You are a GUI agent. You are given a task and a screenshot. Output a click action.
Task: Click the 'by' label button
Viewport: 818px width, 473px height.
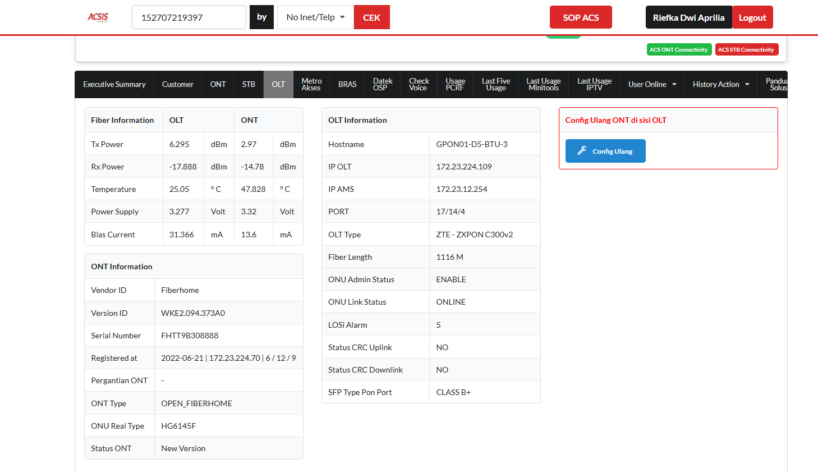pos(261,17)
